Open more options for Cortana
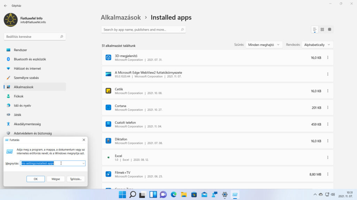Image resolution: width=357 pixels, height=200 pixels. [x=328, y=108]
